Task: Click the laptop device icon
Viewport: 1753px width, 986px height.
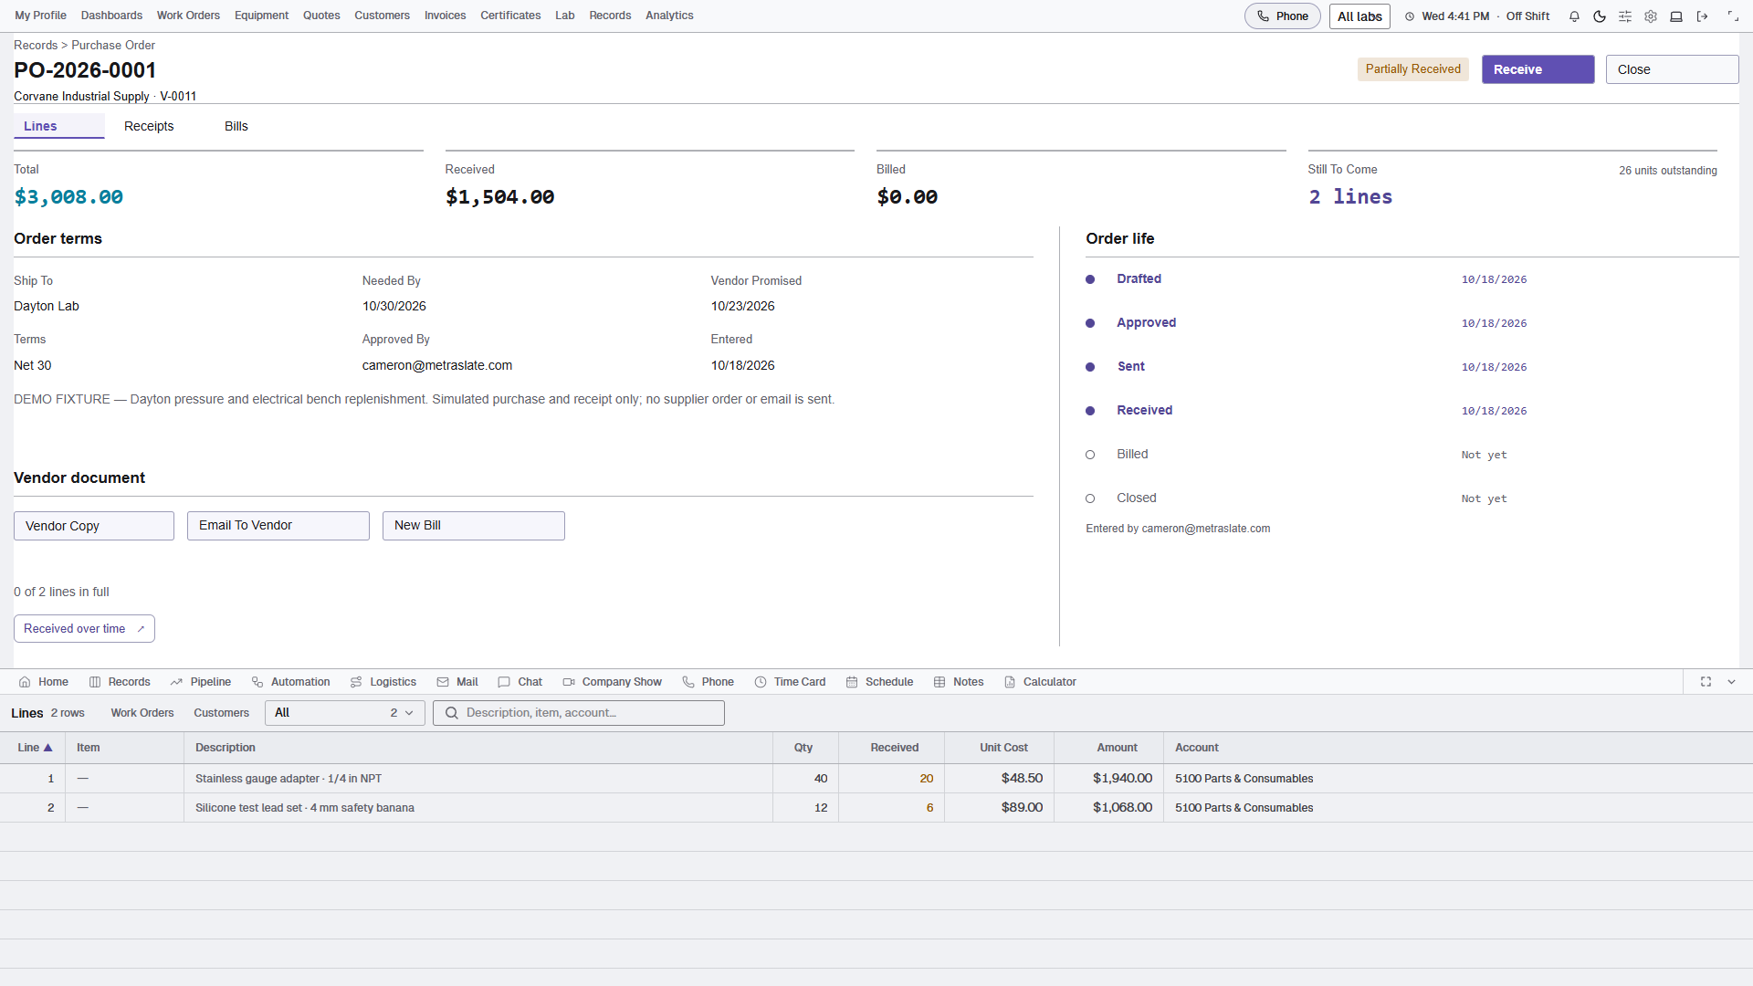Action: [x=1676, y=16]
